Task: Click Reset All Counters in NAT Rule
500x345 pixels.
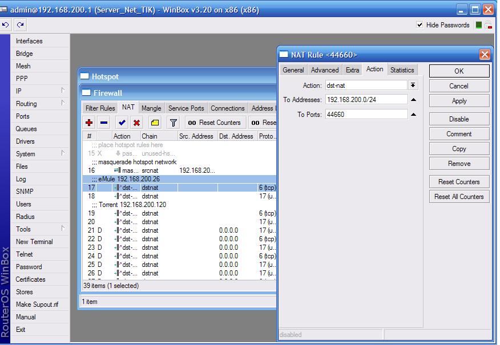Action: [459, 197]
